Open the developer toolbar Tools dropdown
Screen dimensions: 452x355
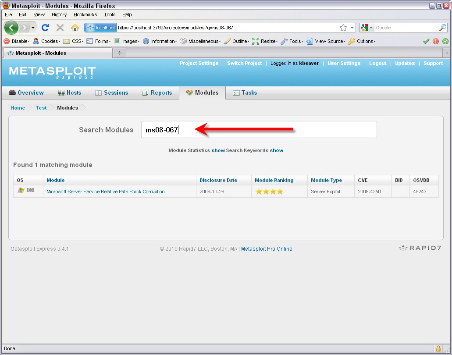[292, 41]
